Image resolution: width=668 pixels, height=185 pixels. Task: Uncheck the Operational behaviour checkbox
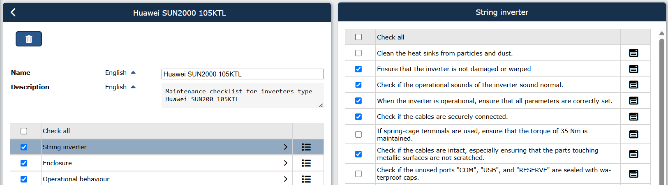[x=24, y=179]
